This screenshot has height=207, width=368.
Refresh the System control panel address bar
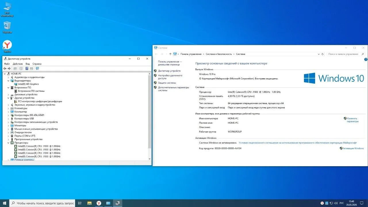(x=323, y=54)
